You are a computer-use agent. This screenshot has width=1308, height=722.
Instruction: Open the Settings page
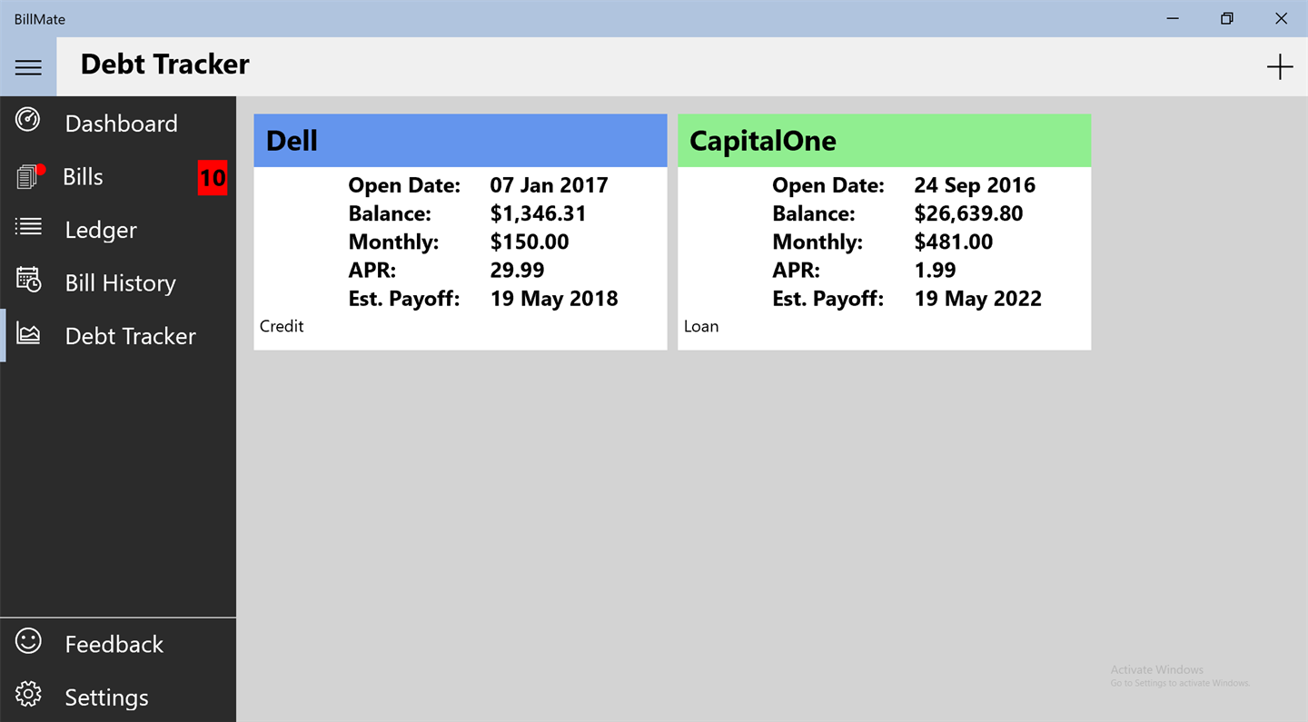(x=118, y=697)
